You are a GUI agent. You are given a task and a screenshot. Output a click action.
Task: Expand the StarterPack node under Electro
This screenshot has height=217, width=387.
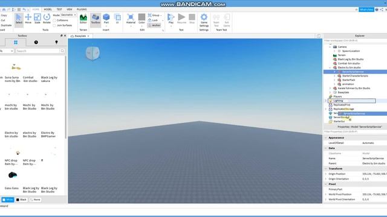334,80
